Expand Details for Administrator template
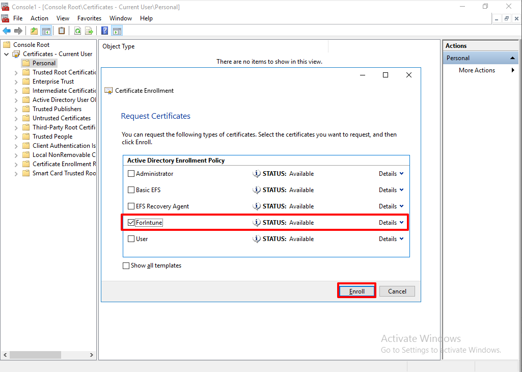This screenshot has height=372, width=522. tap(391, 173)
